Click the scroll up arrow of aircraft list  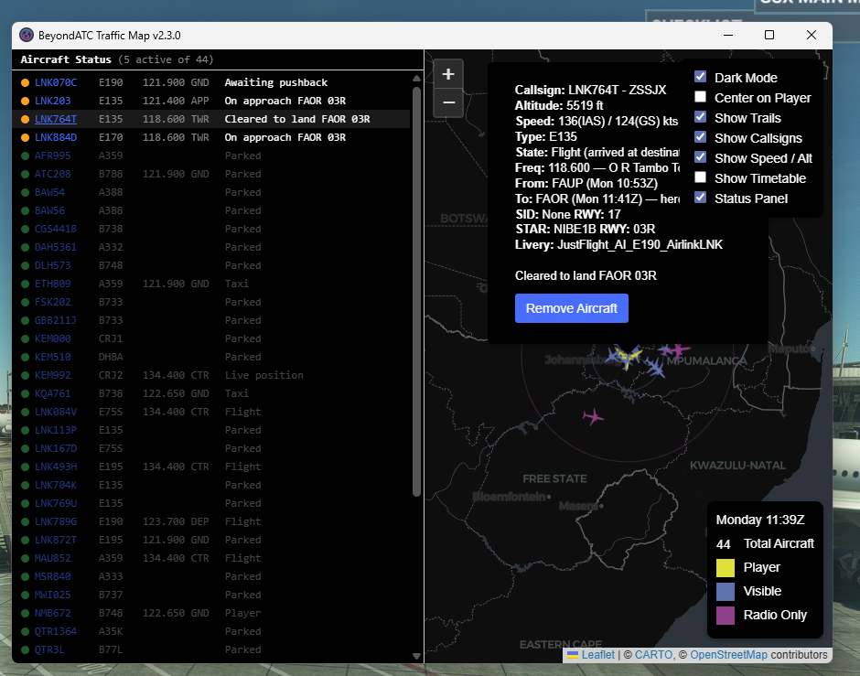pos(416,79)
